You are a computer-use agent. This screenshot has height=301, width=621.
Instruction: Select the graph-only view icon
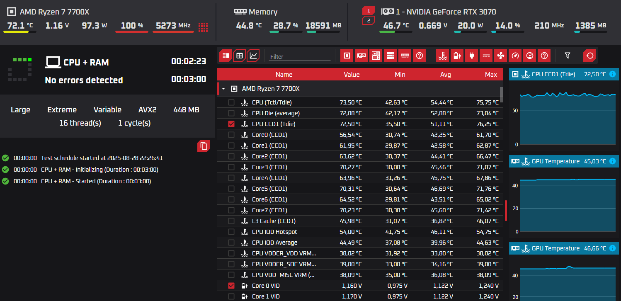tap(253, 55)
